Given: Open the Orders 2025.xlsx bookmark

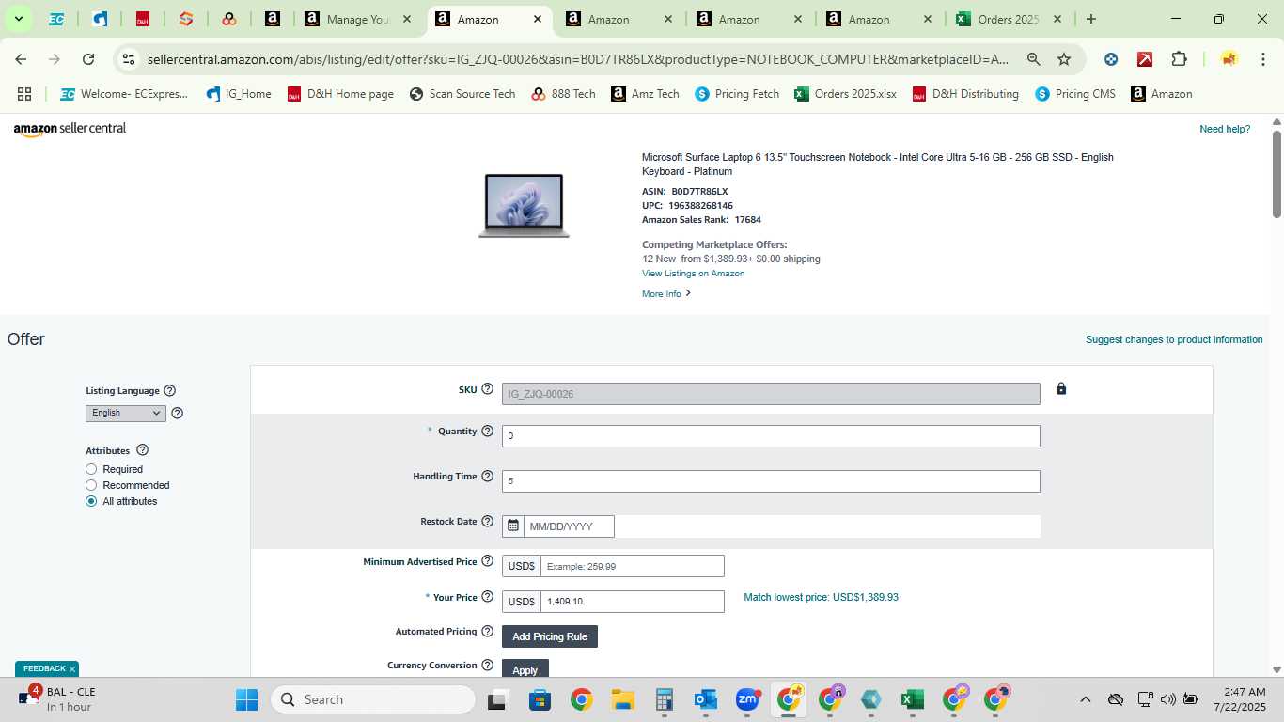Looking at the screenshot, I should click(845, 94).
